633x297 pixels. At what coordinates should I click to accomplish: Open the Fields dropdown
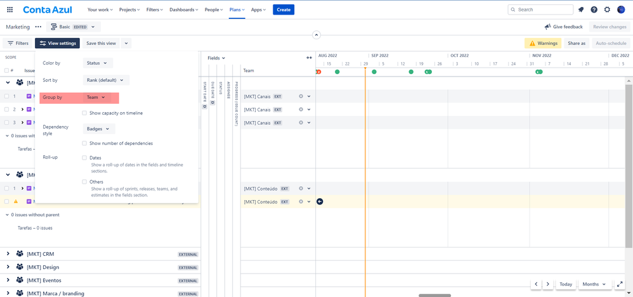[216, 58]
